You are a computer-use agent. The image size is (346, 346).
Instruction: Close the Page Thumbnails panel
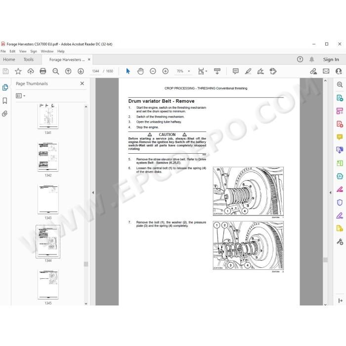pyautogui.click(x=82, y=84)
